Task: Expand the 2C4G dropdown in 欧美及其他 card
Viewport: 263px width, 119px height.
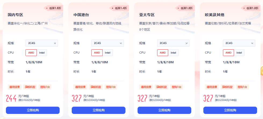Action: 239,43
